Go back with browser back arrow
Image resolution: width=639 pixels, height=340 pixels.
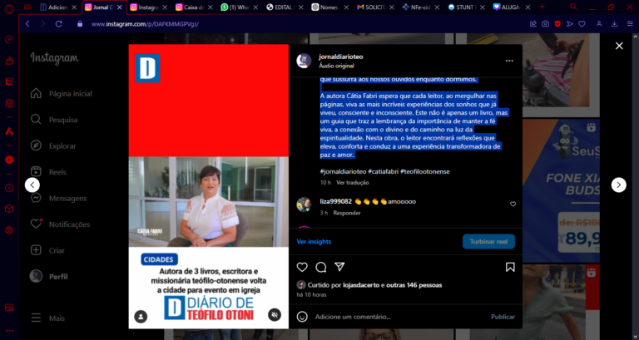tap(27, 24)
